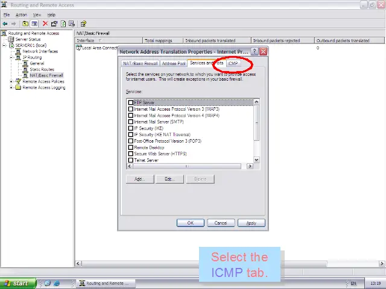Click the EN language indicator in tray
Image resolution: width=386 pixels, height=289 pixels.
[353, 284]
